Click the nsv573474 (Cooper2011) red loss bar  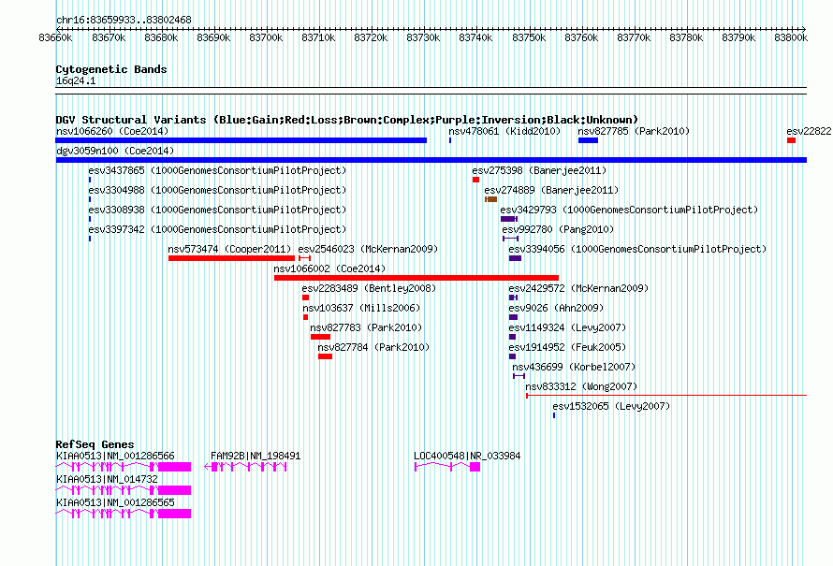[231, 258]
